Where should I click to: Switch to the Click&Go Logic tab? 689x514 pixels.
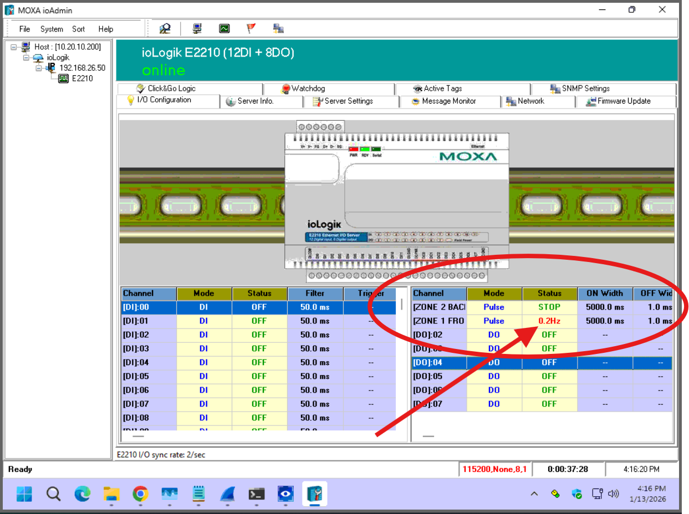click(189, 89)
